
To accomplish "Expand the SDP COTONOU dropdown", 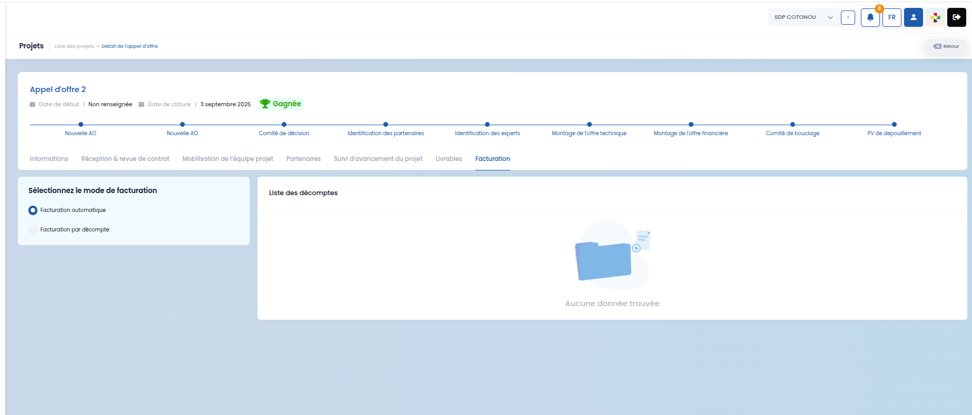I will coord(803,17).
